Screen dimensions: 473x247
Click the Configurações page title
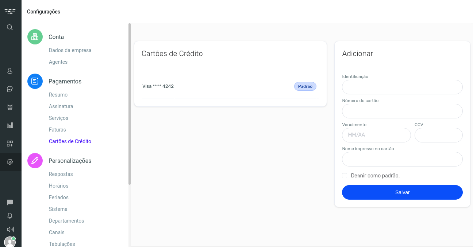point(43,12)
